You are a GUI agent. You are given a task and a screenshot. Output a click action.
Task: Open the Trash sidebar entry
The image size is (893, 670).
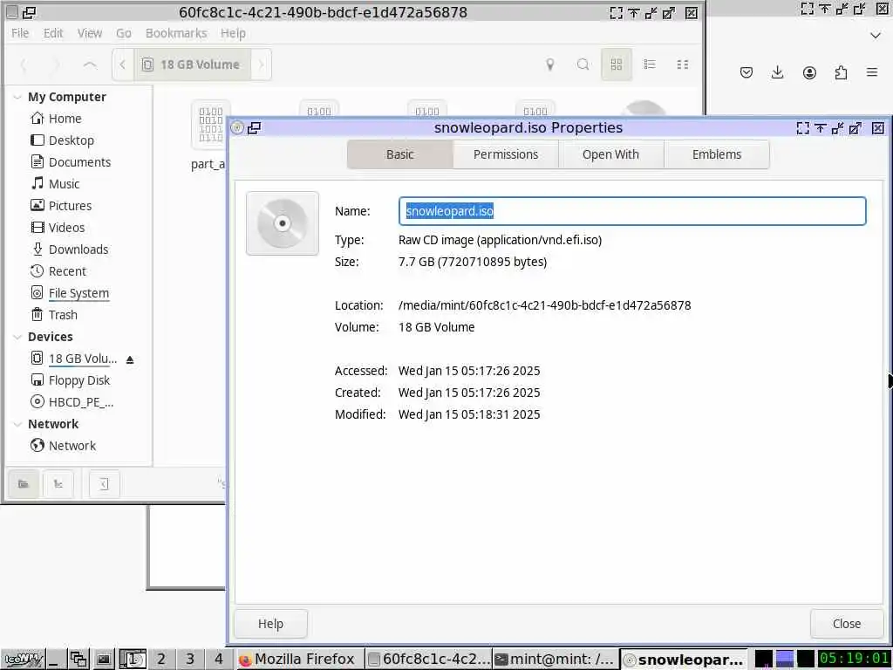(x=53, y=314)
